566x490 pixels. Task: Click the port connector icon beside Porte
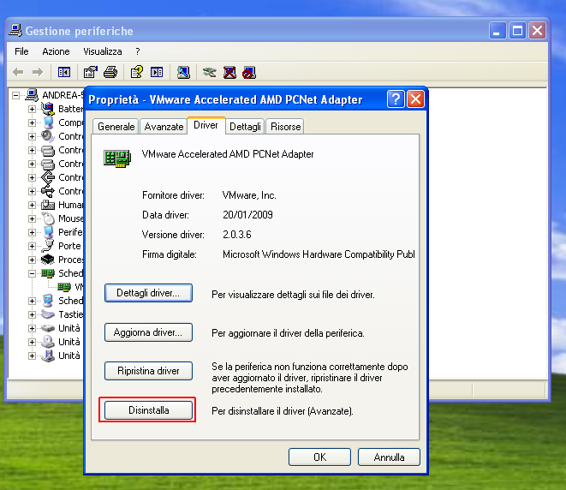[x=48, y=246]
